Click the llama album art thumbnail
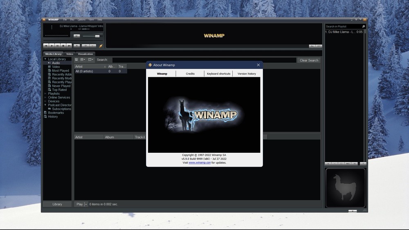409x230 pixels. click(x=345, y=188)
